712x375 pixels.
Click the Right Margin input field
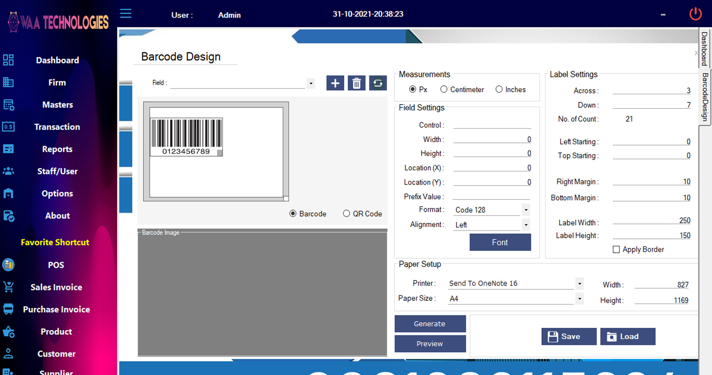coord(651,181)
